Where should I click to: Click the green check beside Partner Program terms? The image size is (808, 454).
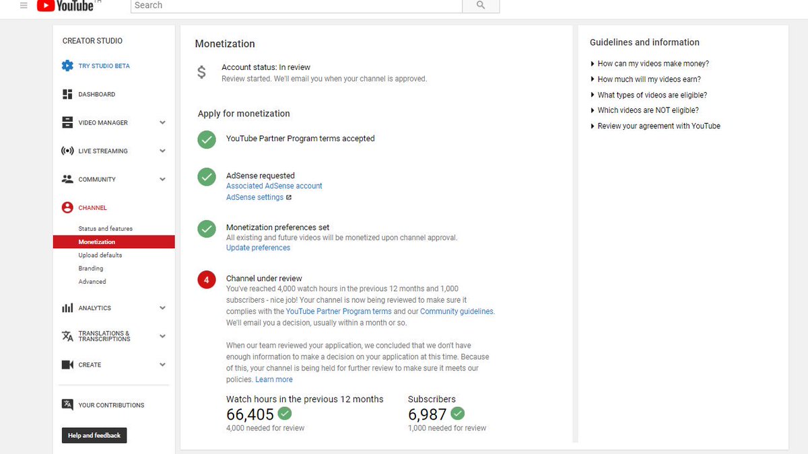coord(206,139)
